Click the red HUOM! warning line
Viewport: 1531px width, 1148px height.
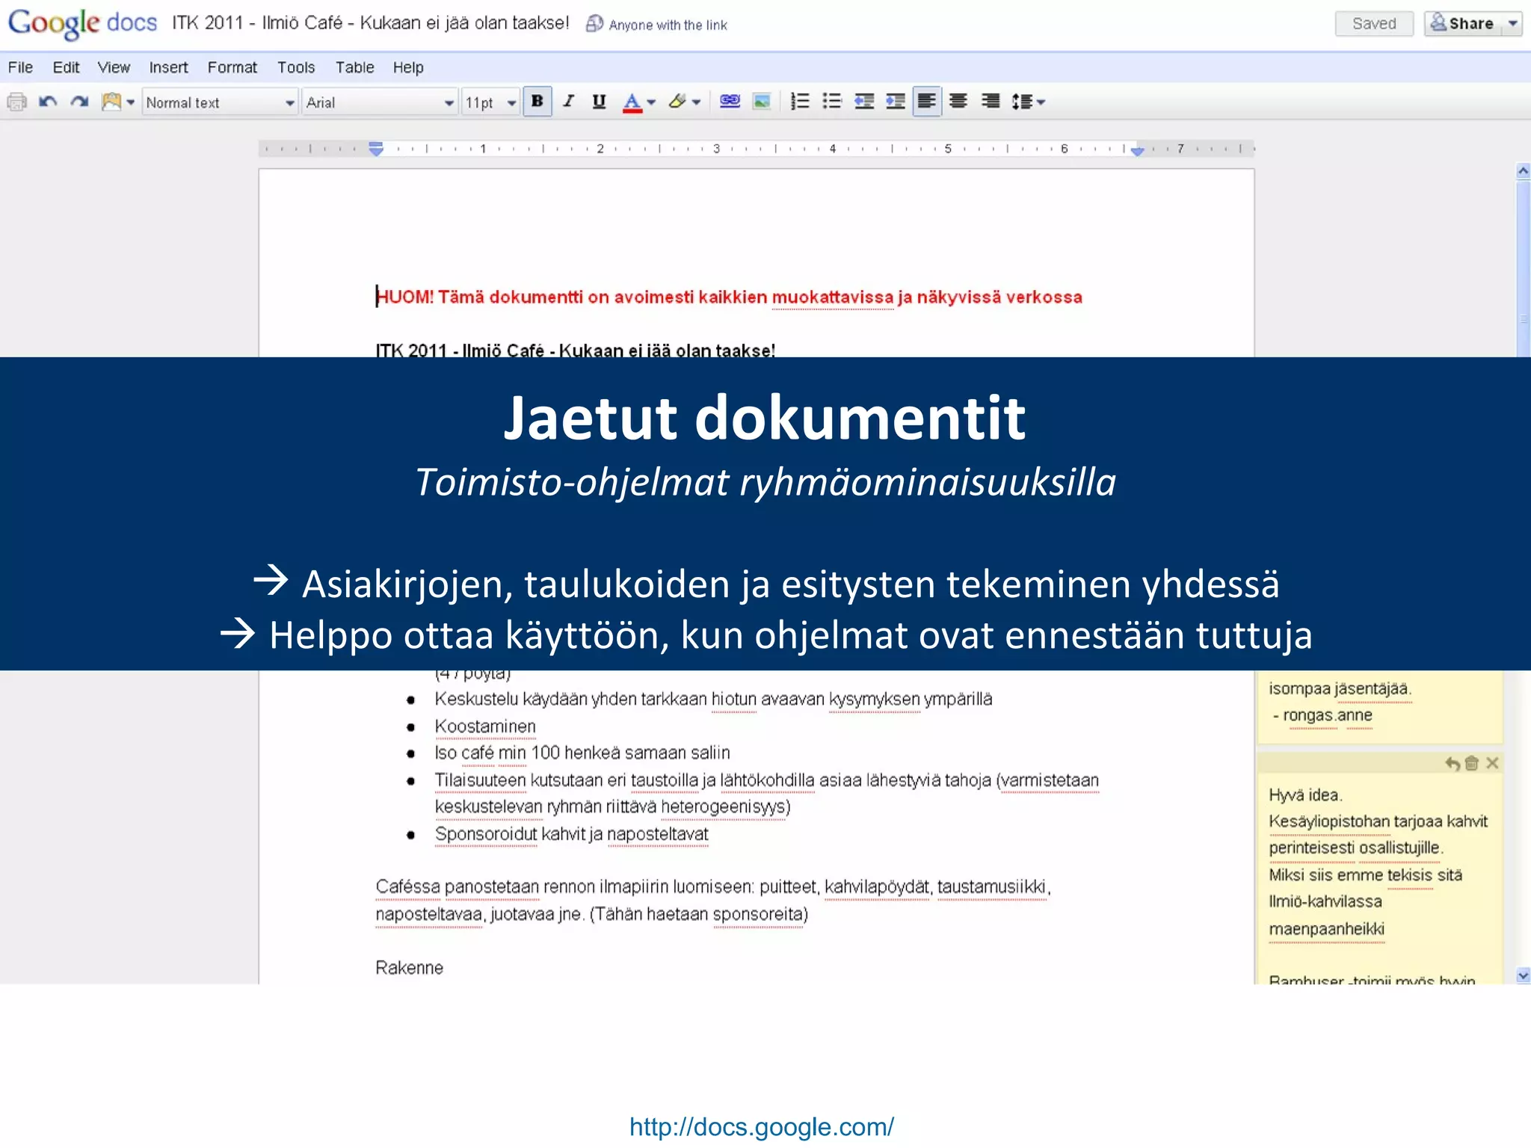(729, 297)
